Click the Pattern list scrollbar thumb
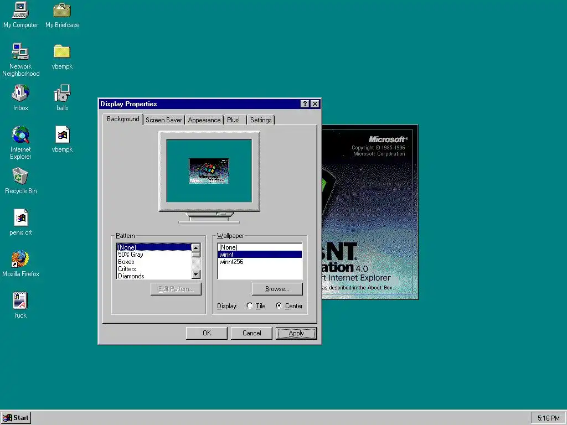 [x=195, y=255]
